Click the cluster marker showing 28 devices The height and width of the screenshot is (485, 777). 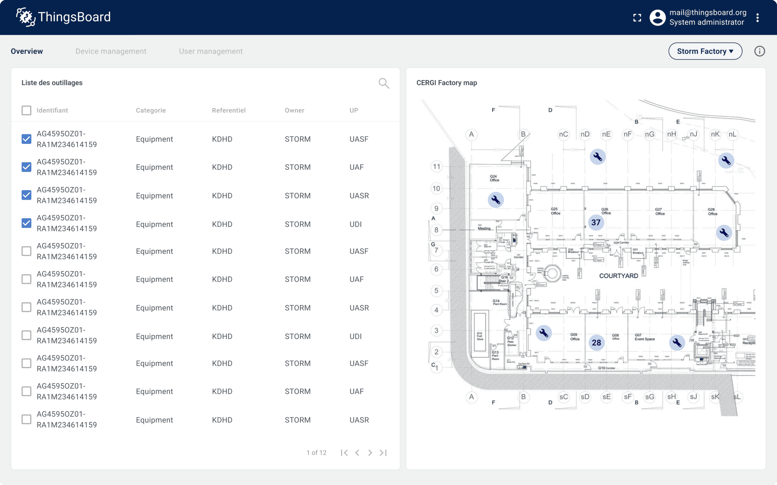click(x=596, y=343)
